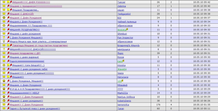Click the badge icon next to ФиАлка
218x111 pixels.
click(127, 29)
